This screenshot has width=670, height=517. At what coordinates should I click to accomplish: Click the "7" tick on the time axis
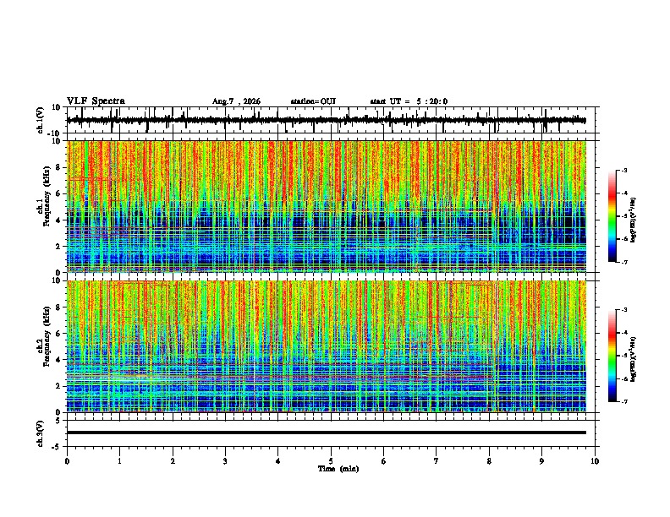437,461
